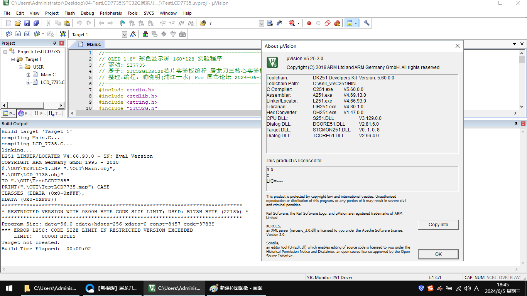
Task: Pin the Project panel with the pushpin
Action: (x=54, y=43)
